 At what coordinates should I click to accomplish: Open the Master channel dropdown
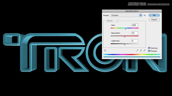pyautogui.click(x=113, y=21)
